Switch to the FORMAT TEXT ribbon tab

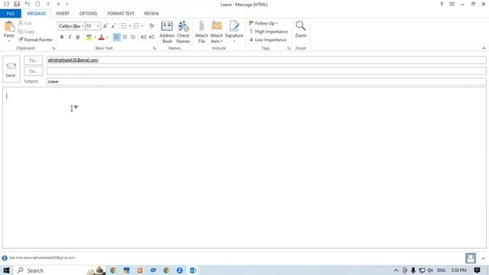pos(121,14)
